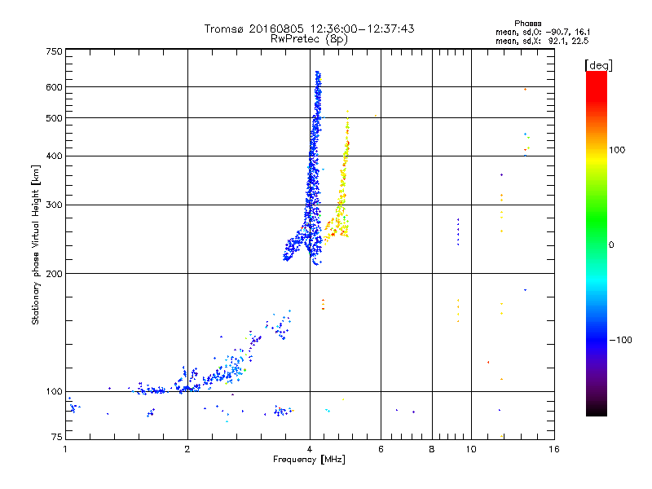Click the colorbar tick label '100'
The width and height of the screenshot is (652, 489).
(x=617, y=150)
